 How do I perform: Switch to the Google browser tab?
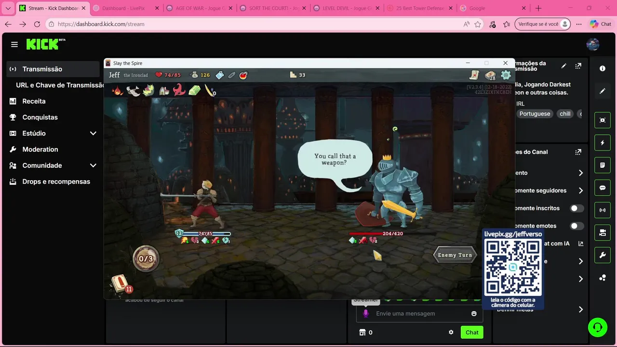pyautogui.click(x=493, y=8)
